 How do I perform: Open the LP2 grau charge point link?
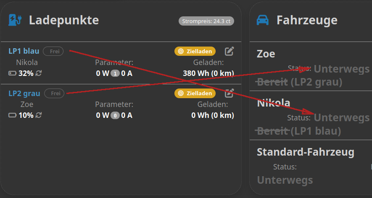point(24,93)
